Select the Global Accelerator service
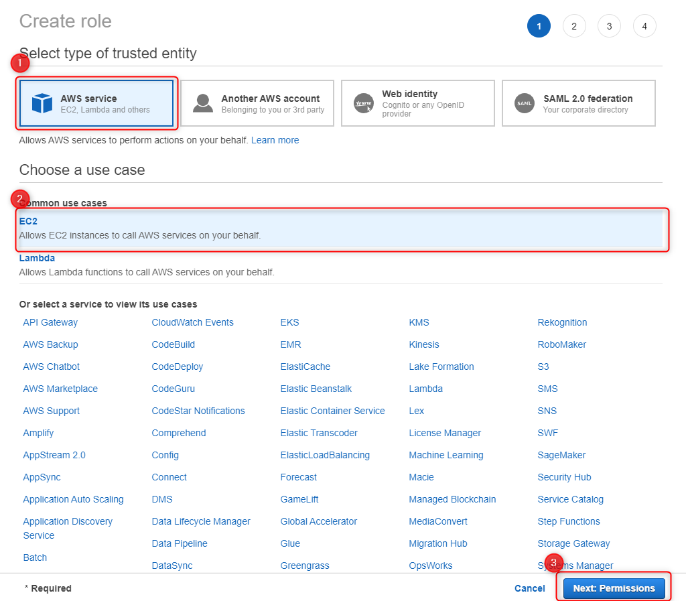The width and height of the screenshot is (686, 601). tap(318, 521)
